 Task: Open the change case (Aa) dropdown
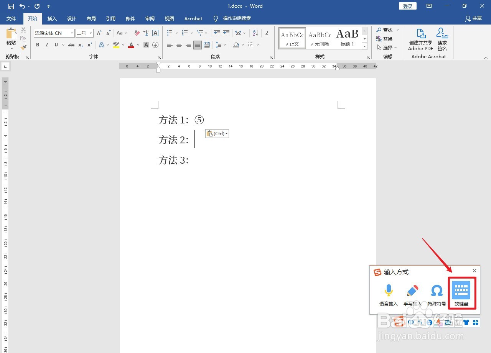point(122,33)
